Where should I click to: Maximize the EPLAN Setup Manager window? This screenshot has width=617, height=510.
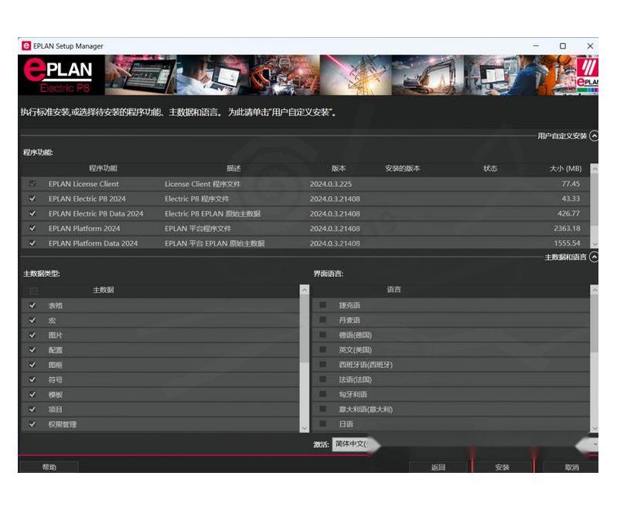[562, 46]
